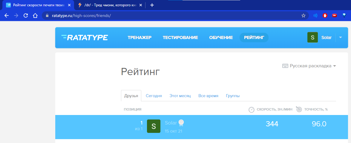Screen dimensions: 351x143
Task: Click the blue sound waves extension icon
Action: pyautogui.click(x=315, y=15)
